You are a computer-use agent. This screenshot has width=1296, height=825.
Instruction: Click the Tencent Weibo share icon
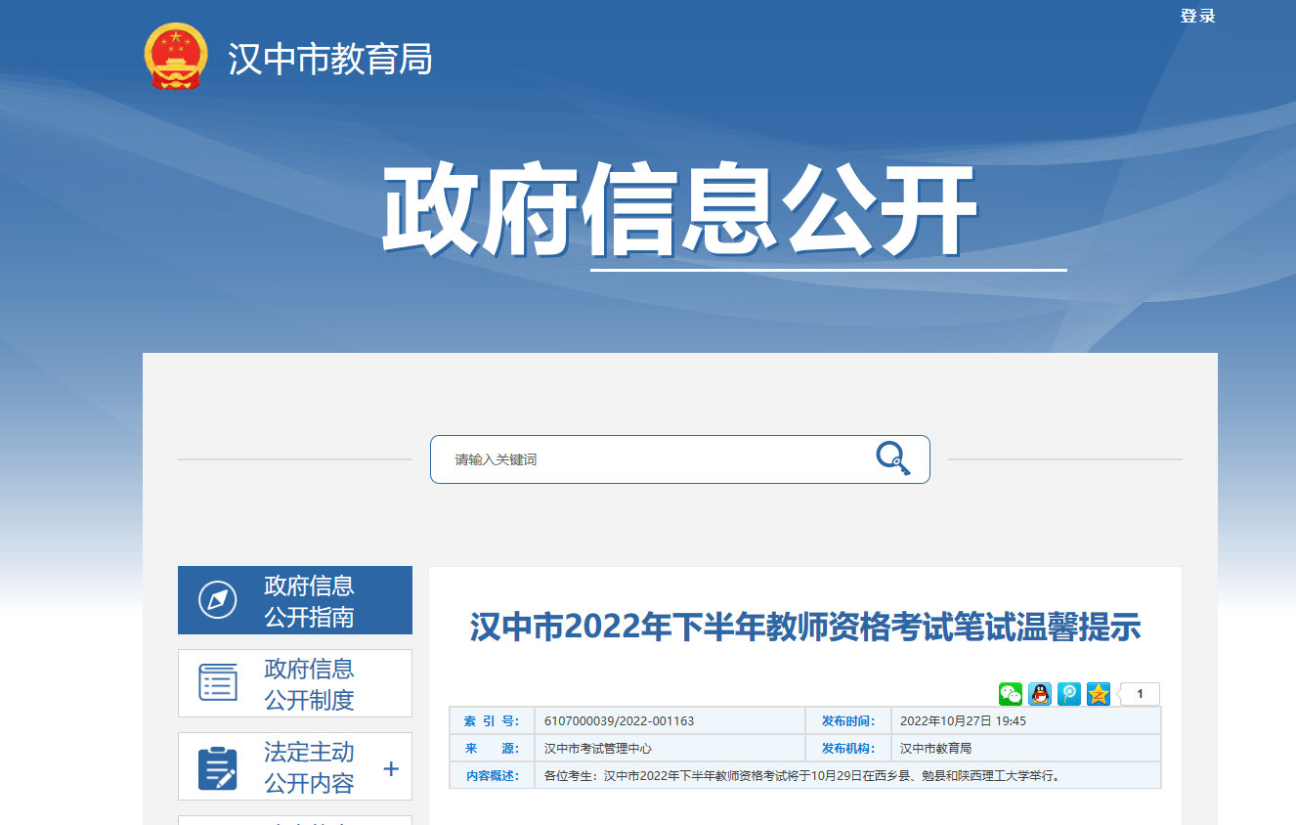1068,694
